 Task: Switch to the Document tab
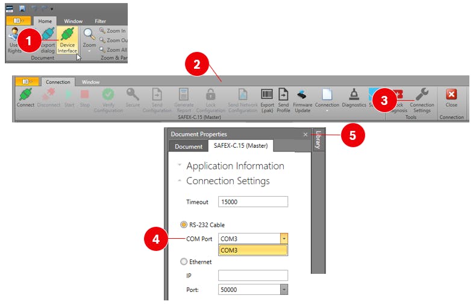coord(189,147)
